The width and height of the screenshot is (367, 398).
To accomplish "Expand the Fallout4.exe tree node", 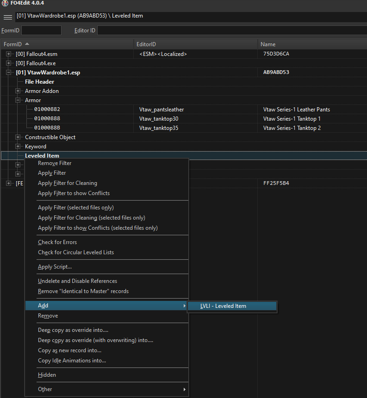I will coord(8,63).
